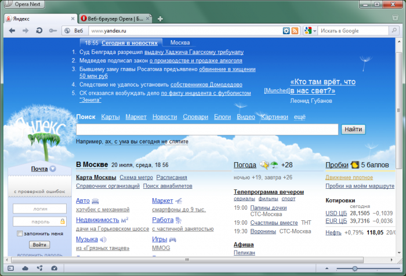Open the Словари link
Screen dimensions: 406x276
(x=195, y=117)
